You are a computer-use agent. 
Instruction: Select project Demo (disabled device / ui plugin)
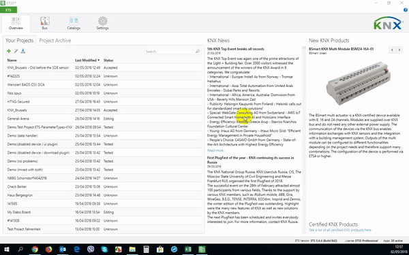point(104,144)
